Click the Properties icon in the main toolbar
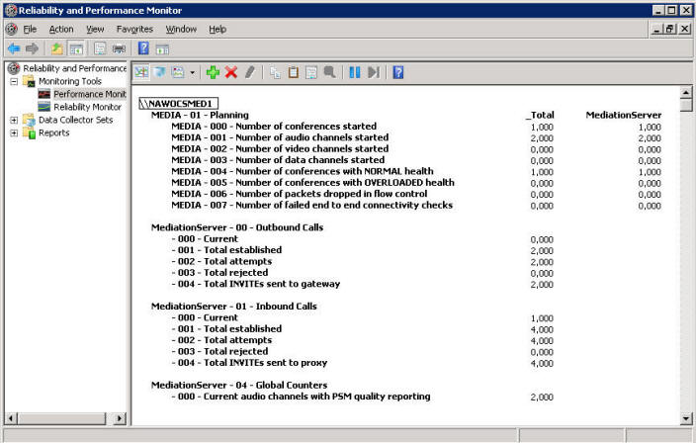 click(x=100, y=48)
